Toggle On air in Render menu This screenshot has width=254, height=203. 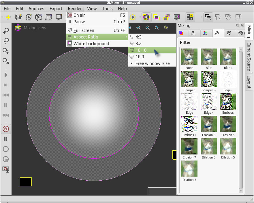[97, 15]
